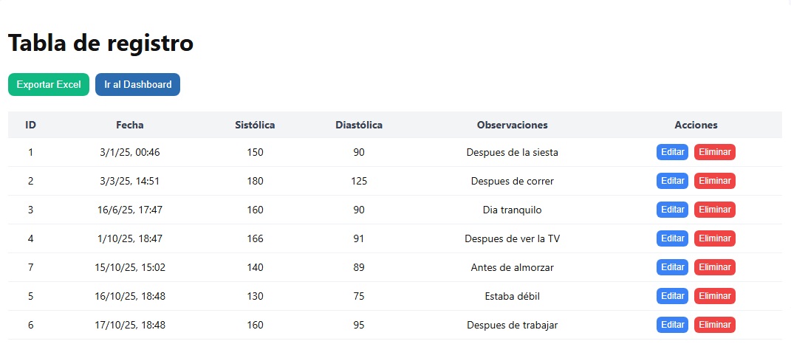Delete the Estaba débil record
Viewport: 791px width, 344px height.
pos(714,296)
